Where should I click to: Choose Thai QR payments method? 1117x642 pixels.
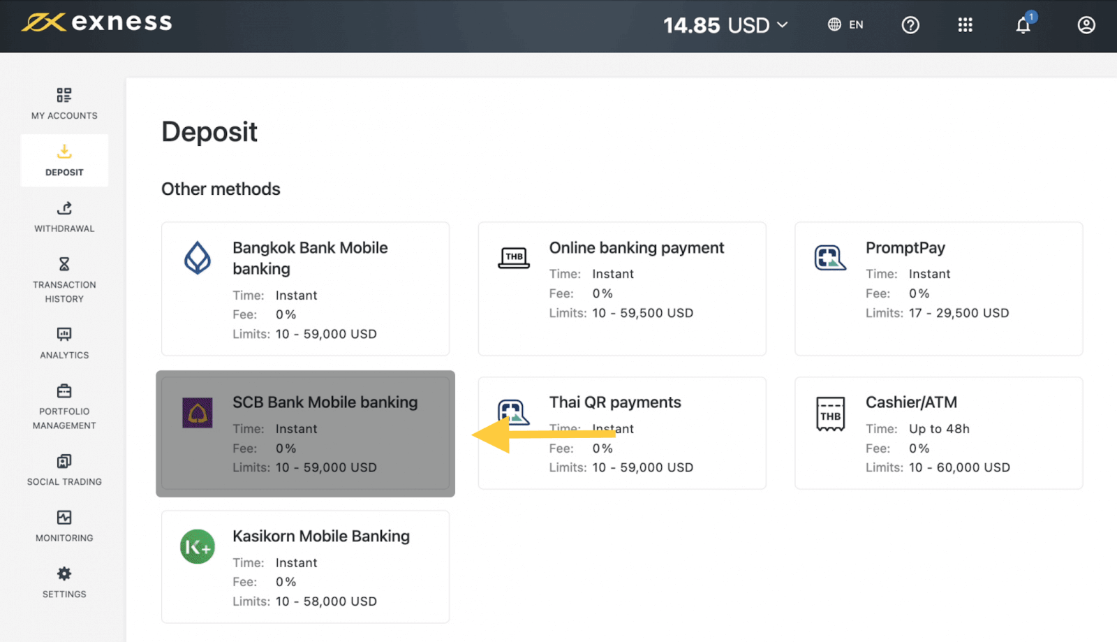(x=622, y=433)
